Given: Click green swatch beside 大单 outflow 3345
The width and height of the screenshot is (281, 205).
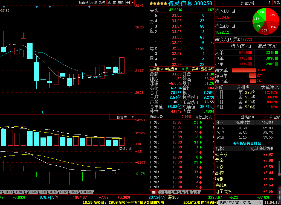Looking at the screenshot, I should click(277, 53).
